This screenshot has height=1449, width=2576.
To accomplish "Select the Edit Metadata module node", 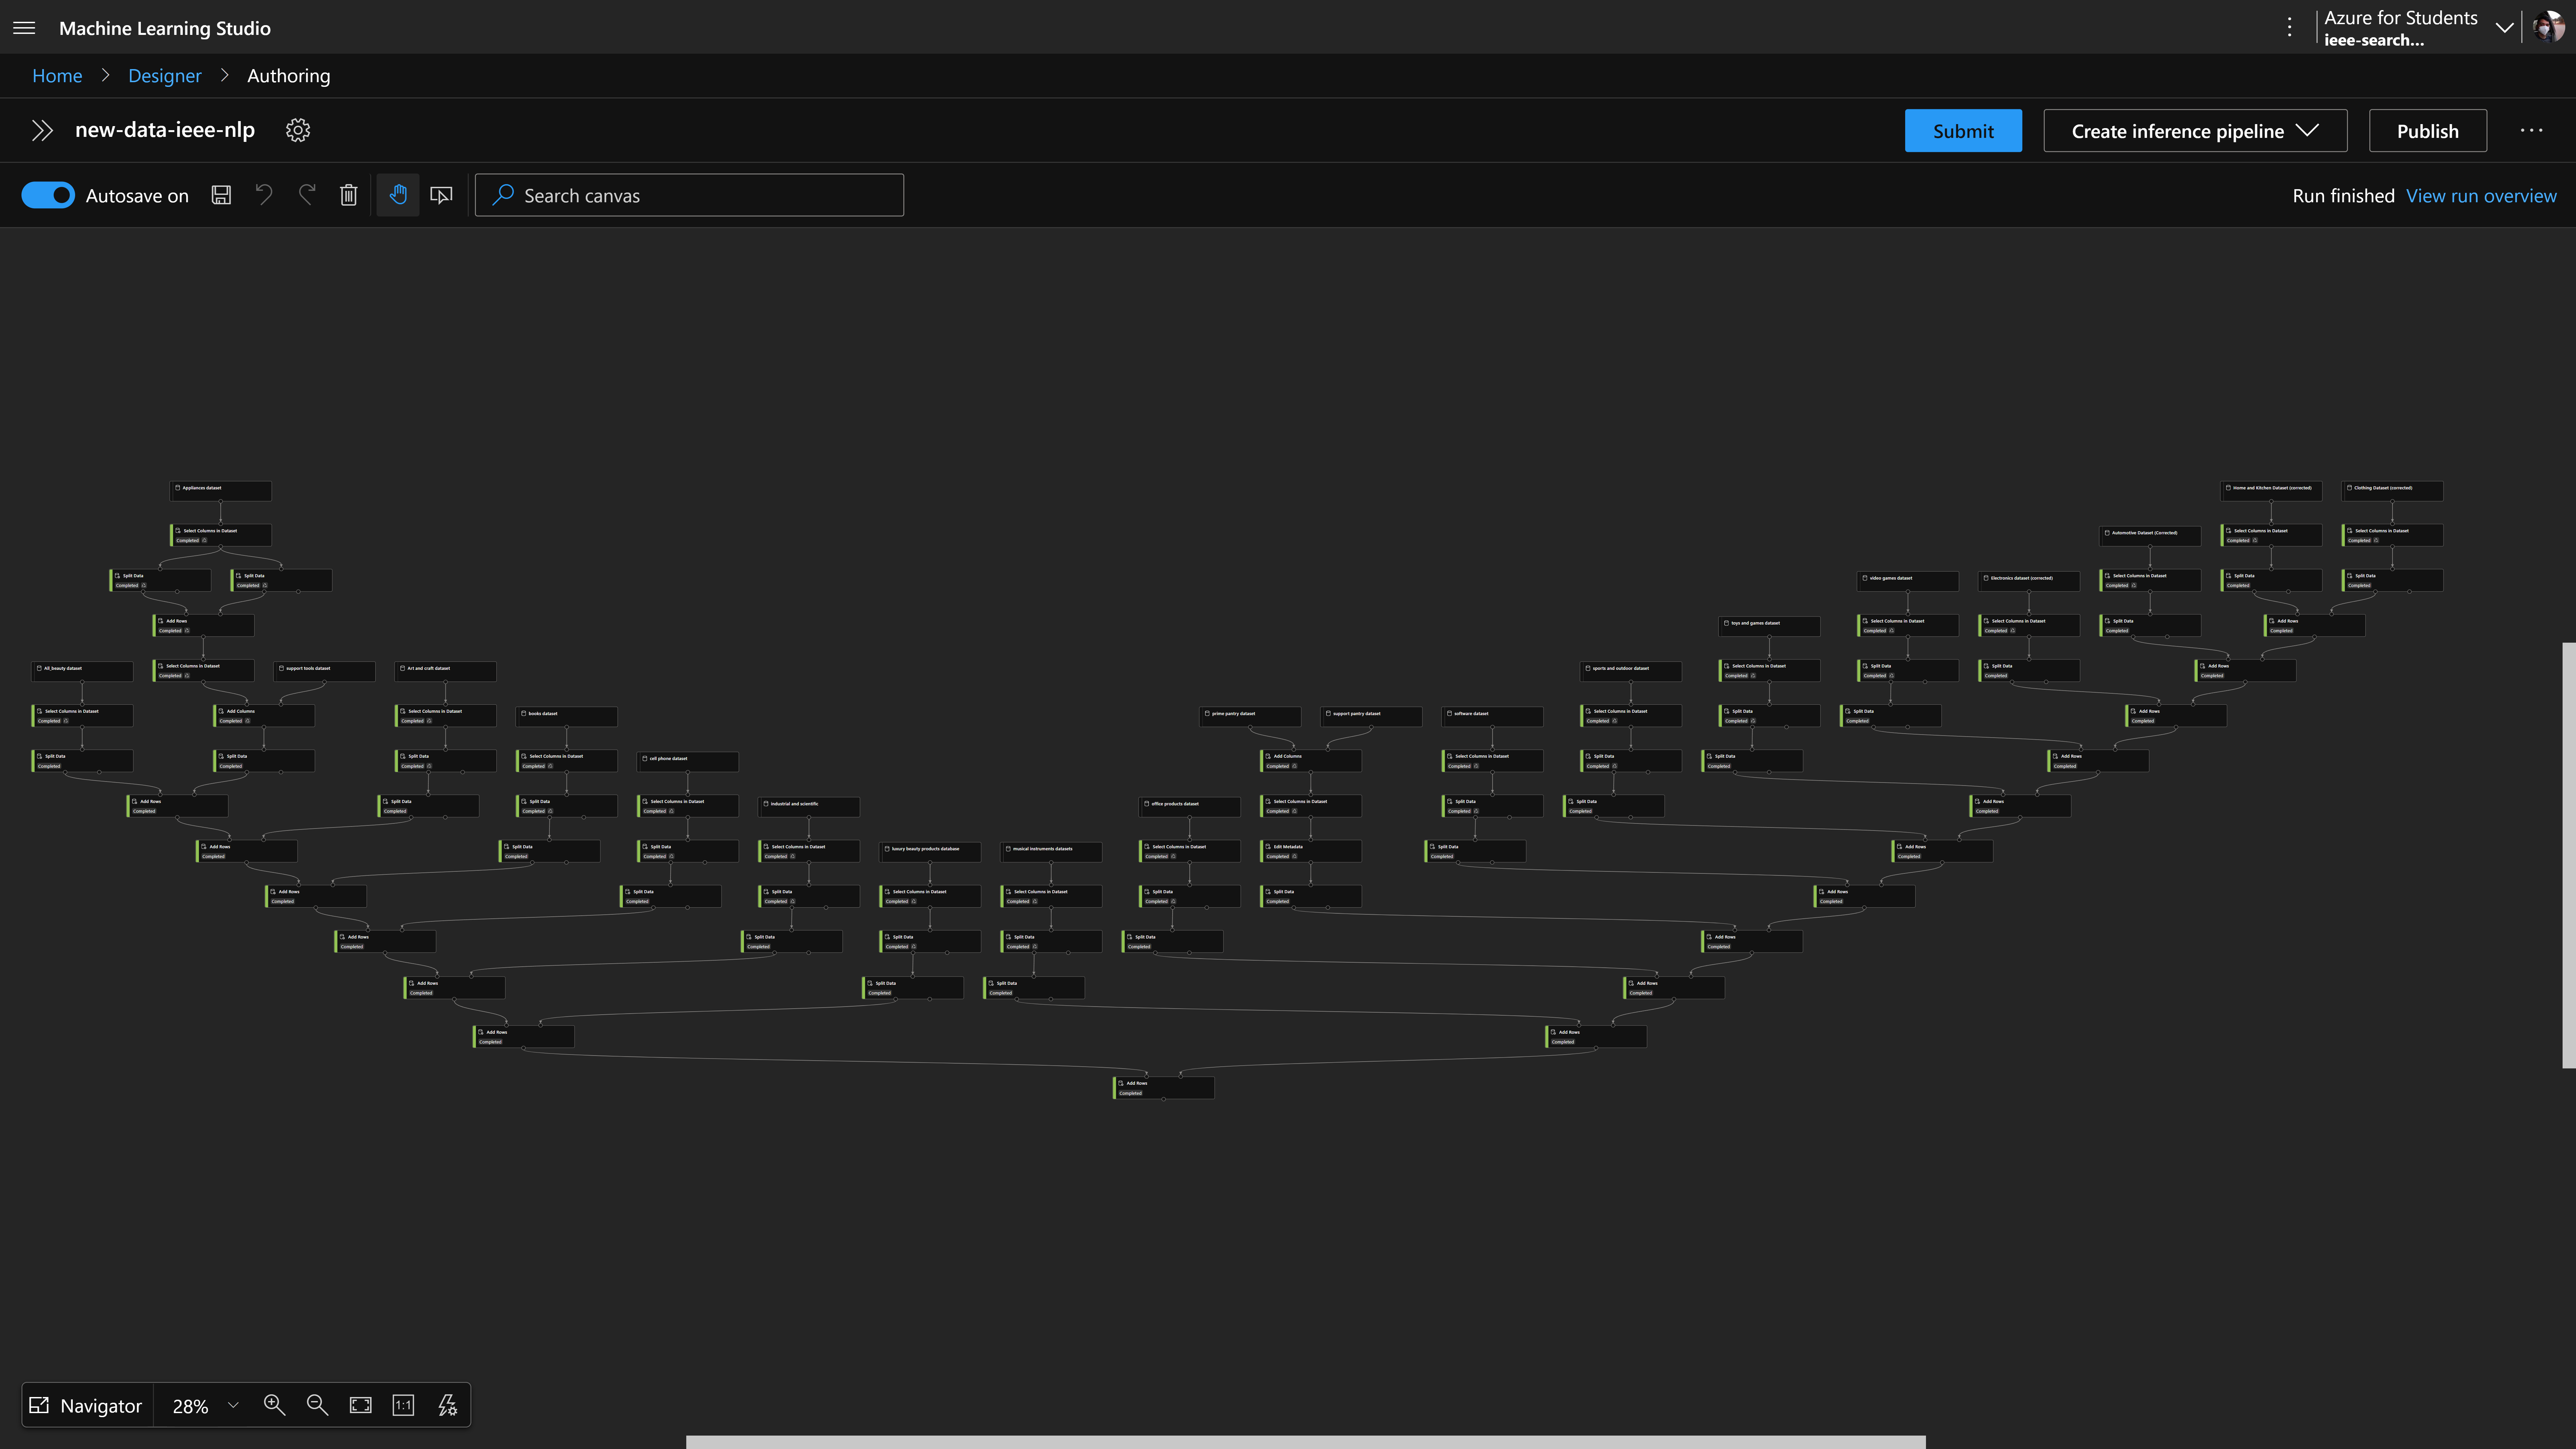I will pos(1311,851).
